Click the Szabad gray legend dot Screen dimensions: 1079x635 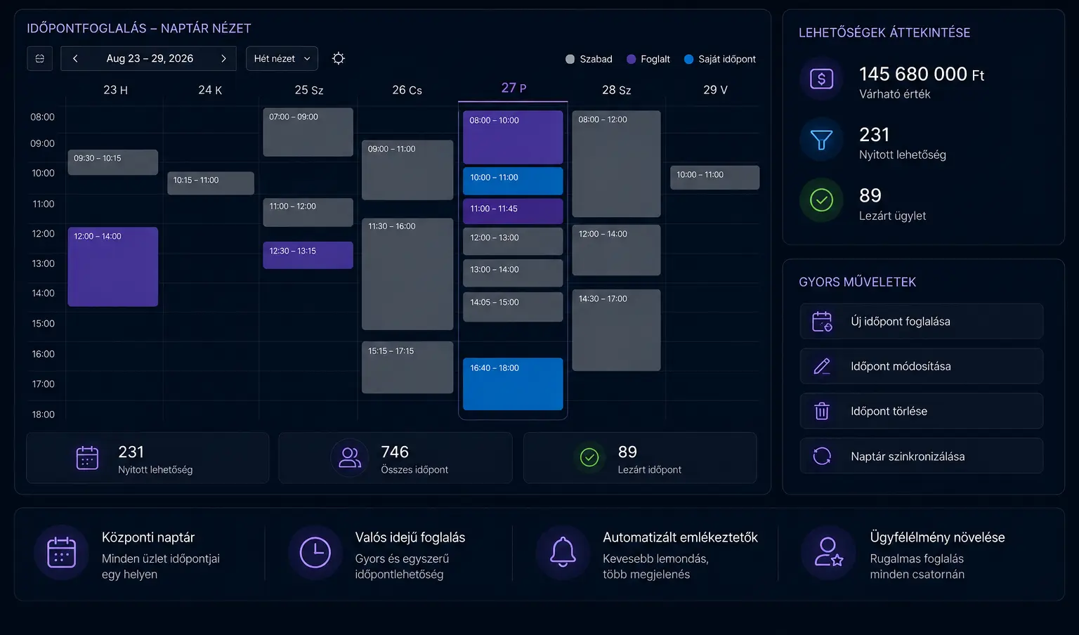[x=570, y=59]
